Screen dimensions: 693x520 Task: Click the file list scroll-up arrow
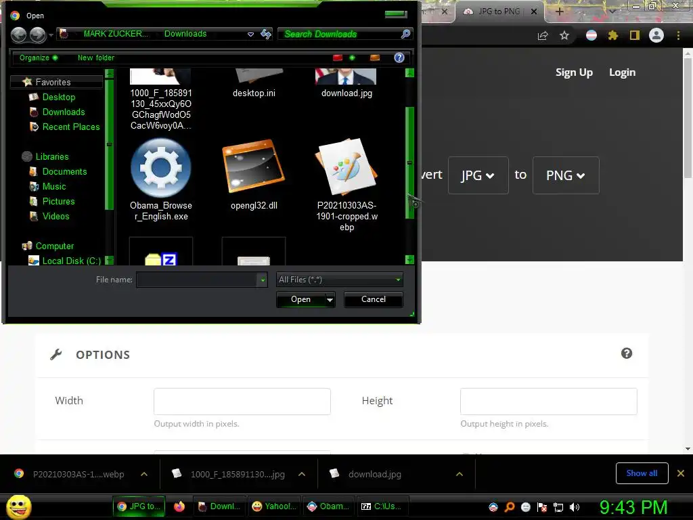[409, 73]
